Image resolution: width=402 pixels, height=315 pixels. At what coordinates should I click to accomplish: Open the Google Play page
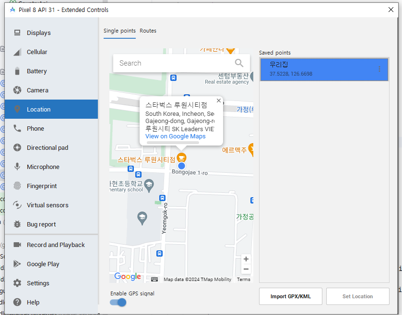point(51,264)
